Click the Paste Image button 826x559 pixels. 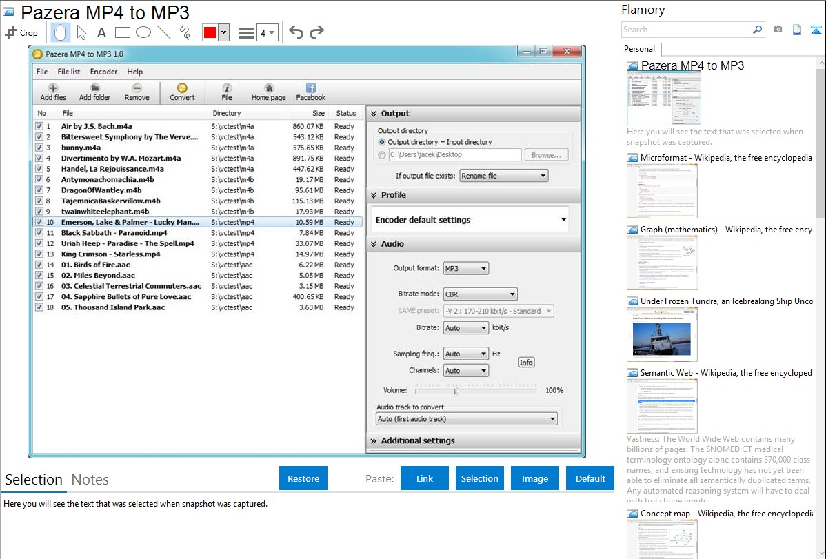[535, 478]
